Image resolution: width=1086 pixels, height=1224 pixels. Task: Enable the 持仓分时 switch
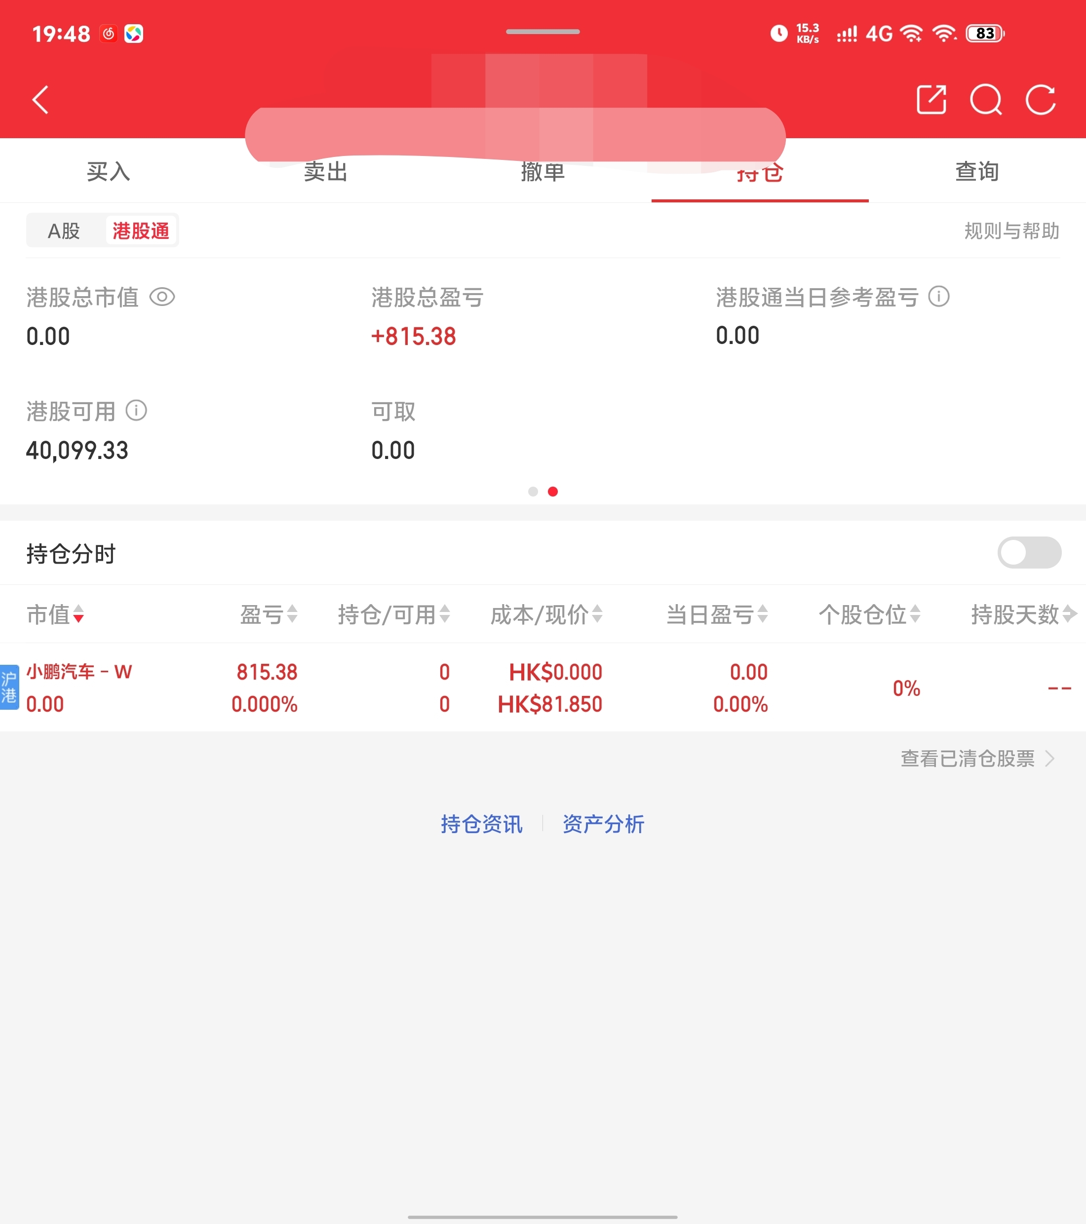[1029, 553]
